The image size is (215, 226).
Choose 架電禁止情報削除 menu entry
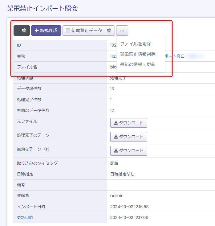tap(138, 54)
